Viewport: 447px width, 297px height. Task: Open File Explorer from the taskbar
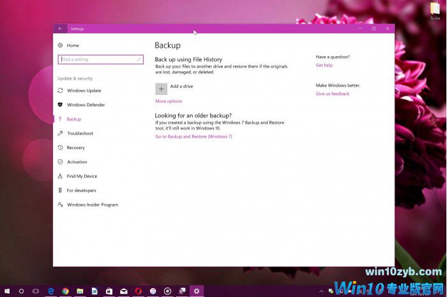(x=80, y=291)
